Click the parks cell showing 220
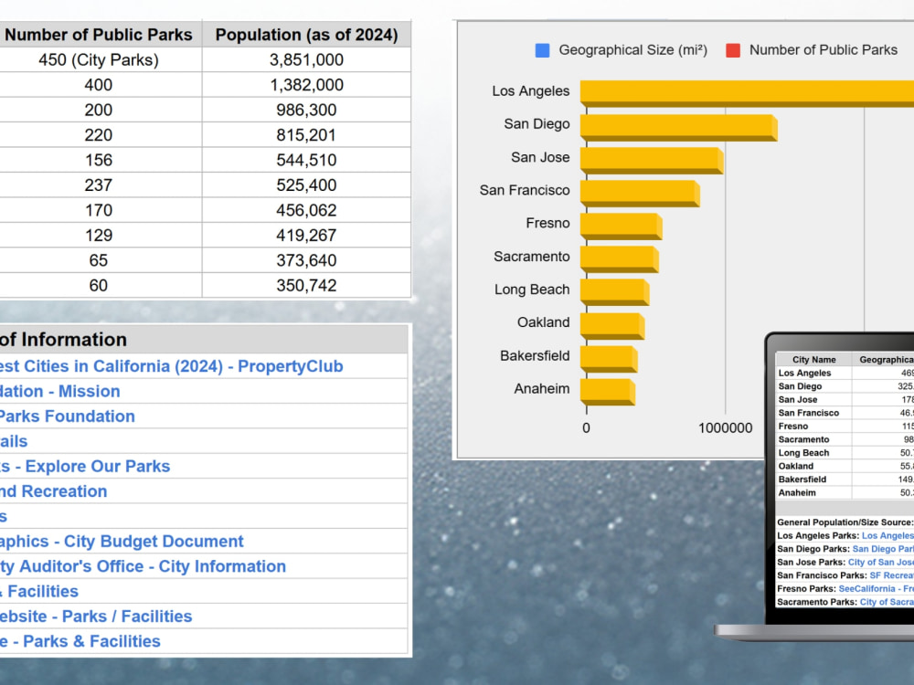The height and width of the screenshot is (685, 914). 99,135
